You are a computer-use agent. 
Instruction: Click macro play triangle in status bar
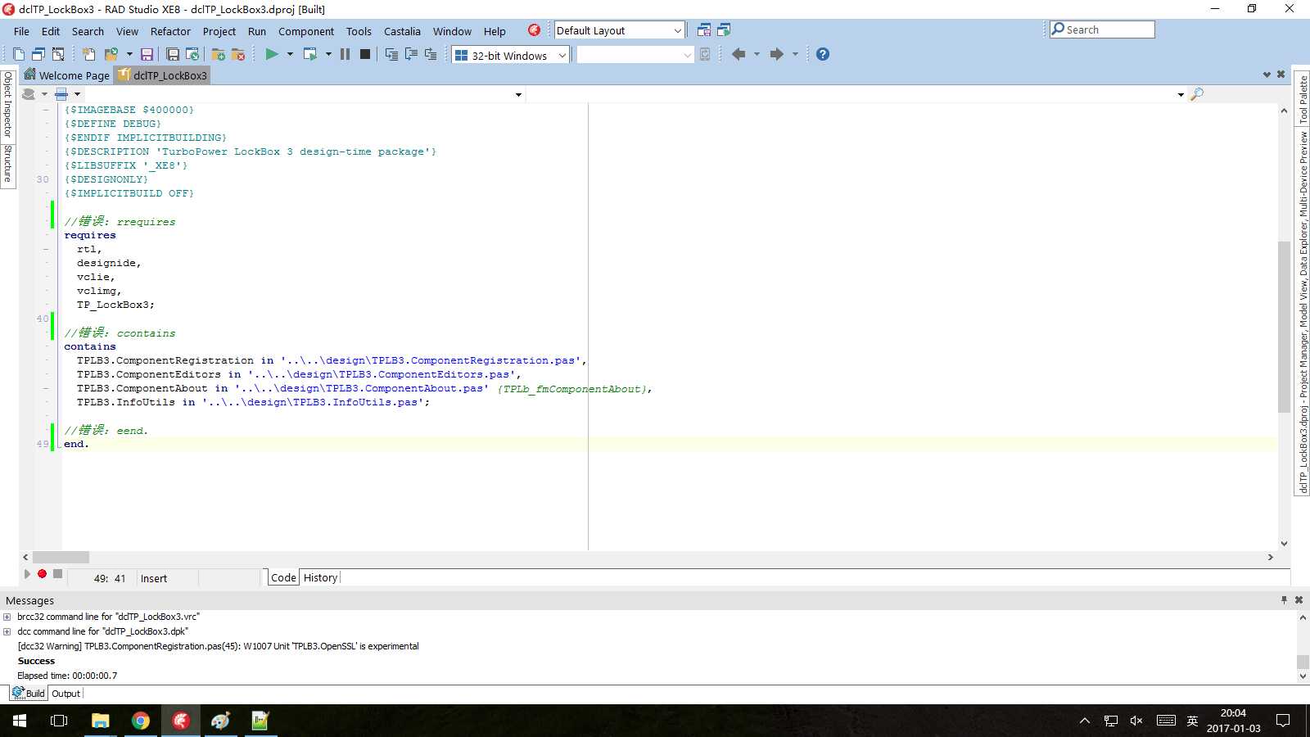coord(27,574)
